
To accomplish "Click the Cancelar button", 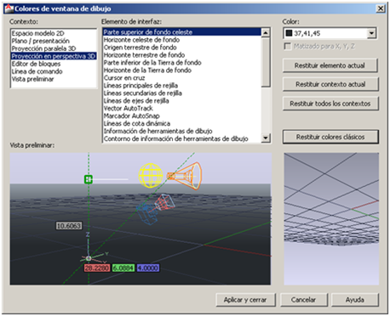I will click(304, 300).
